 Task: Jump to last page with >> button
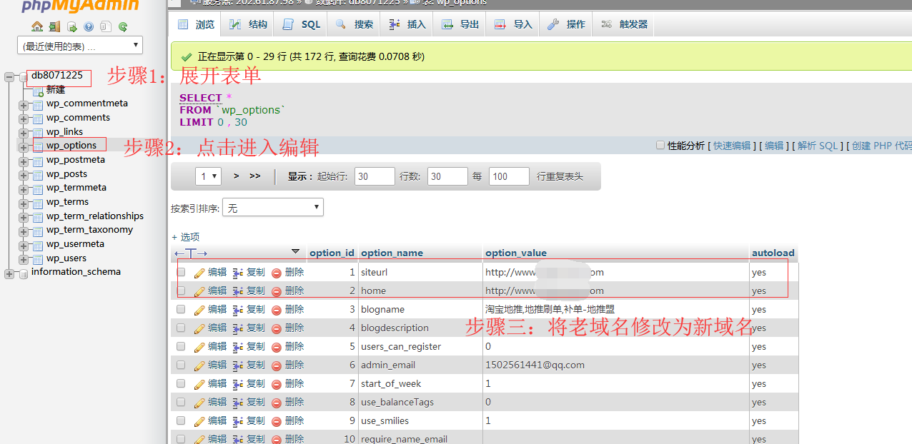tap(255, 176)
